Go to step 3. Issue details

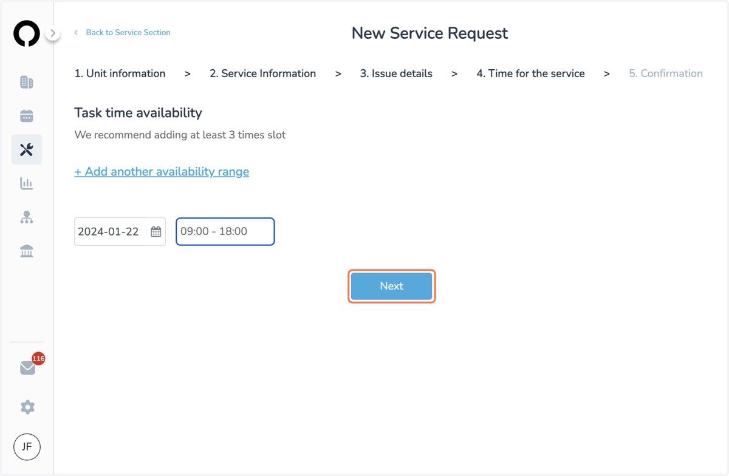pyautogui.click(x=396, y=73)
